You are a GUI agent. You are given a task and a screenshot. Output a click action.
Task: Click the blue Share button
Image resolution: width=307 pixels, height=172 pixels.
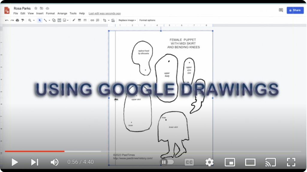pyautogui.click(x=295, y=10)
